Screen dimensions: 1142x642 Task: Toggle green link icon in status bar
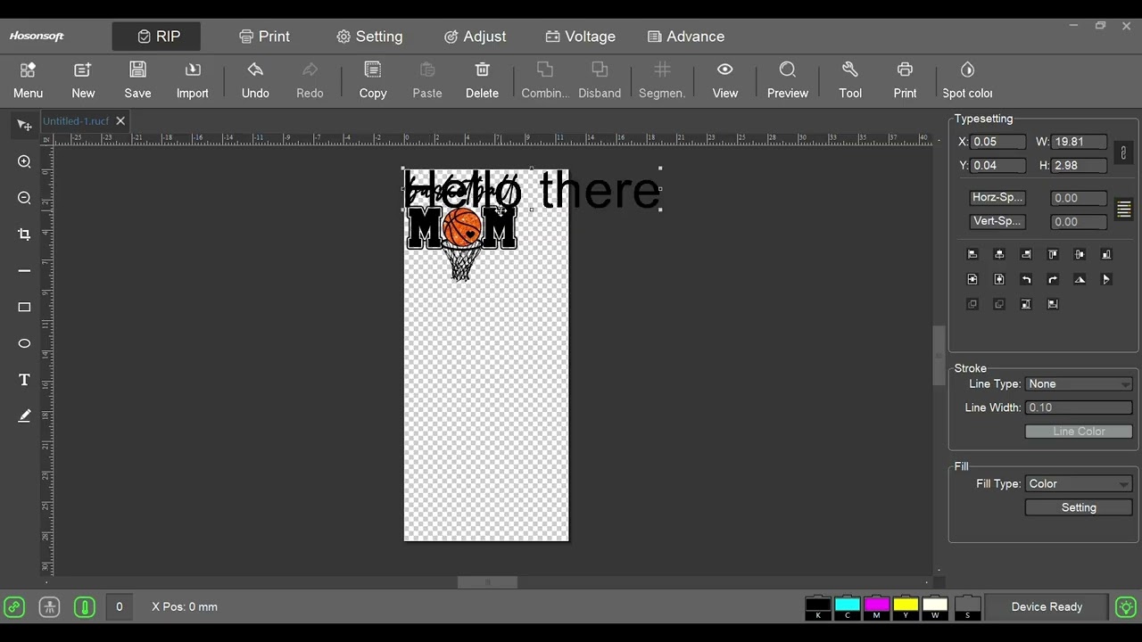[x=13, y=607]
